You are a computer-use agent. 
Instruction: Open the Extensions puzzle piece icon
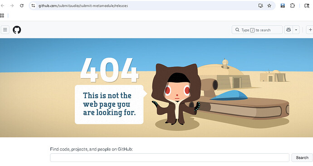[x=293, y=5]
